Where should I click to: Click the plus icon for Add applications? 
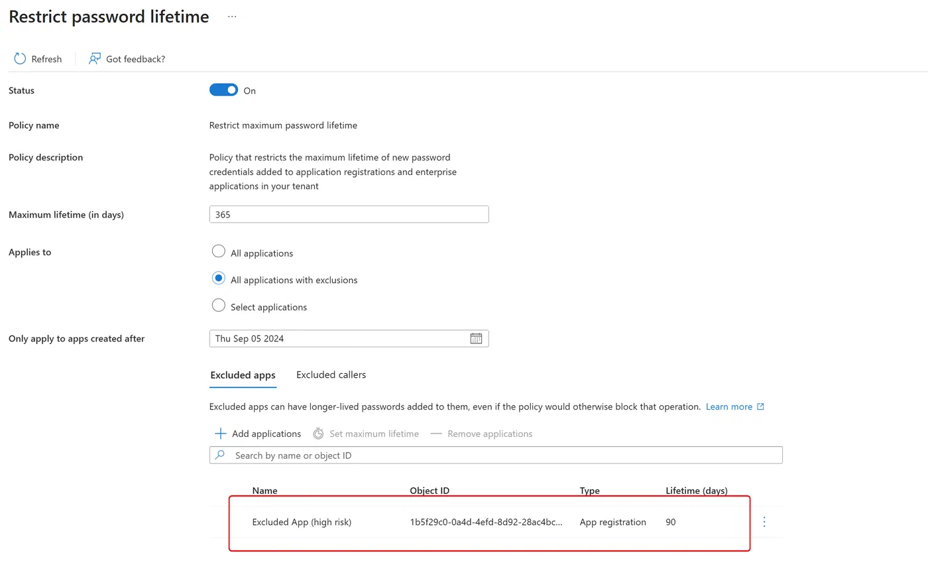221,434
